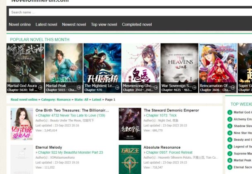This screenshot has width=252, height=174.
Task: Open Chapter 1073: Trick link
Action: pyautogui.click(x=161, y=116)
